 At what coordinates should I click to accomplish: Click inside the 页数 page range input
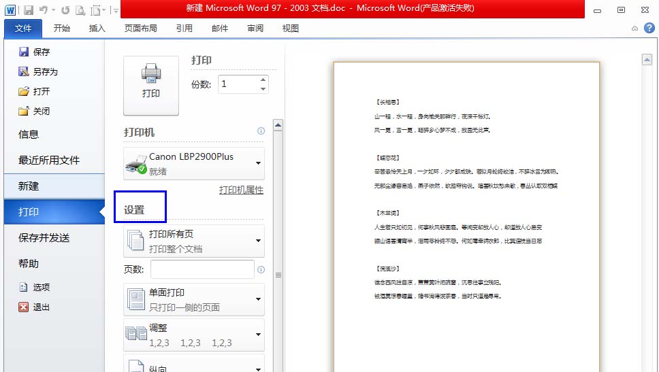tap(202, 269)
